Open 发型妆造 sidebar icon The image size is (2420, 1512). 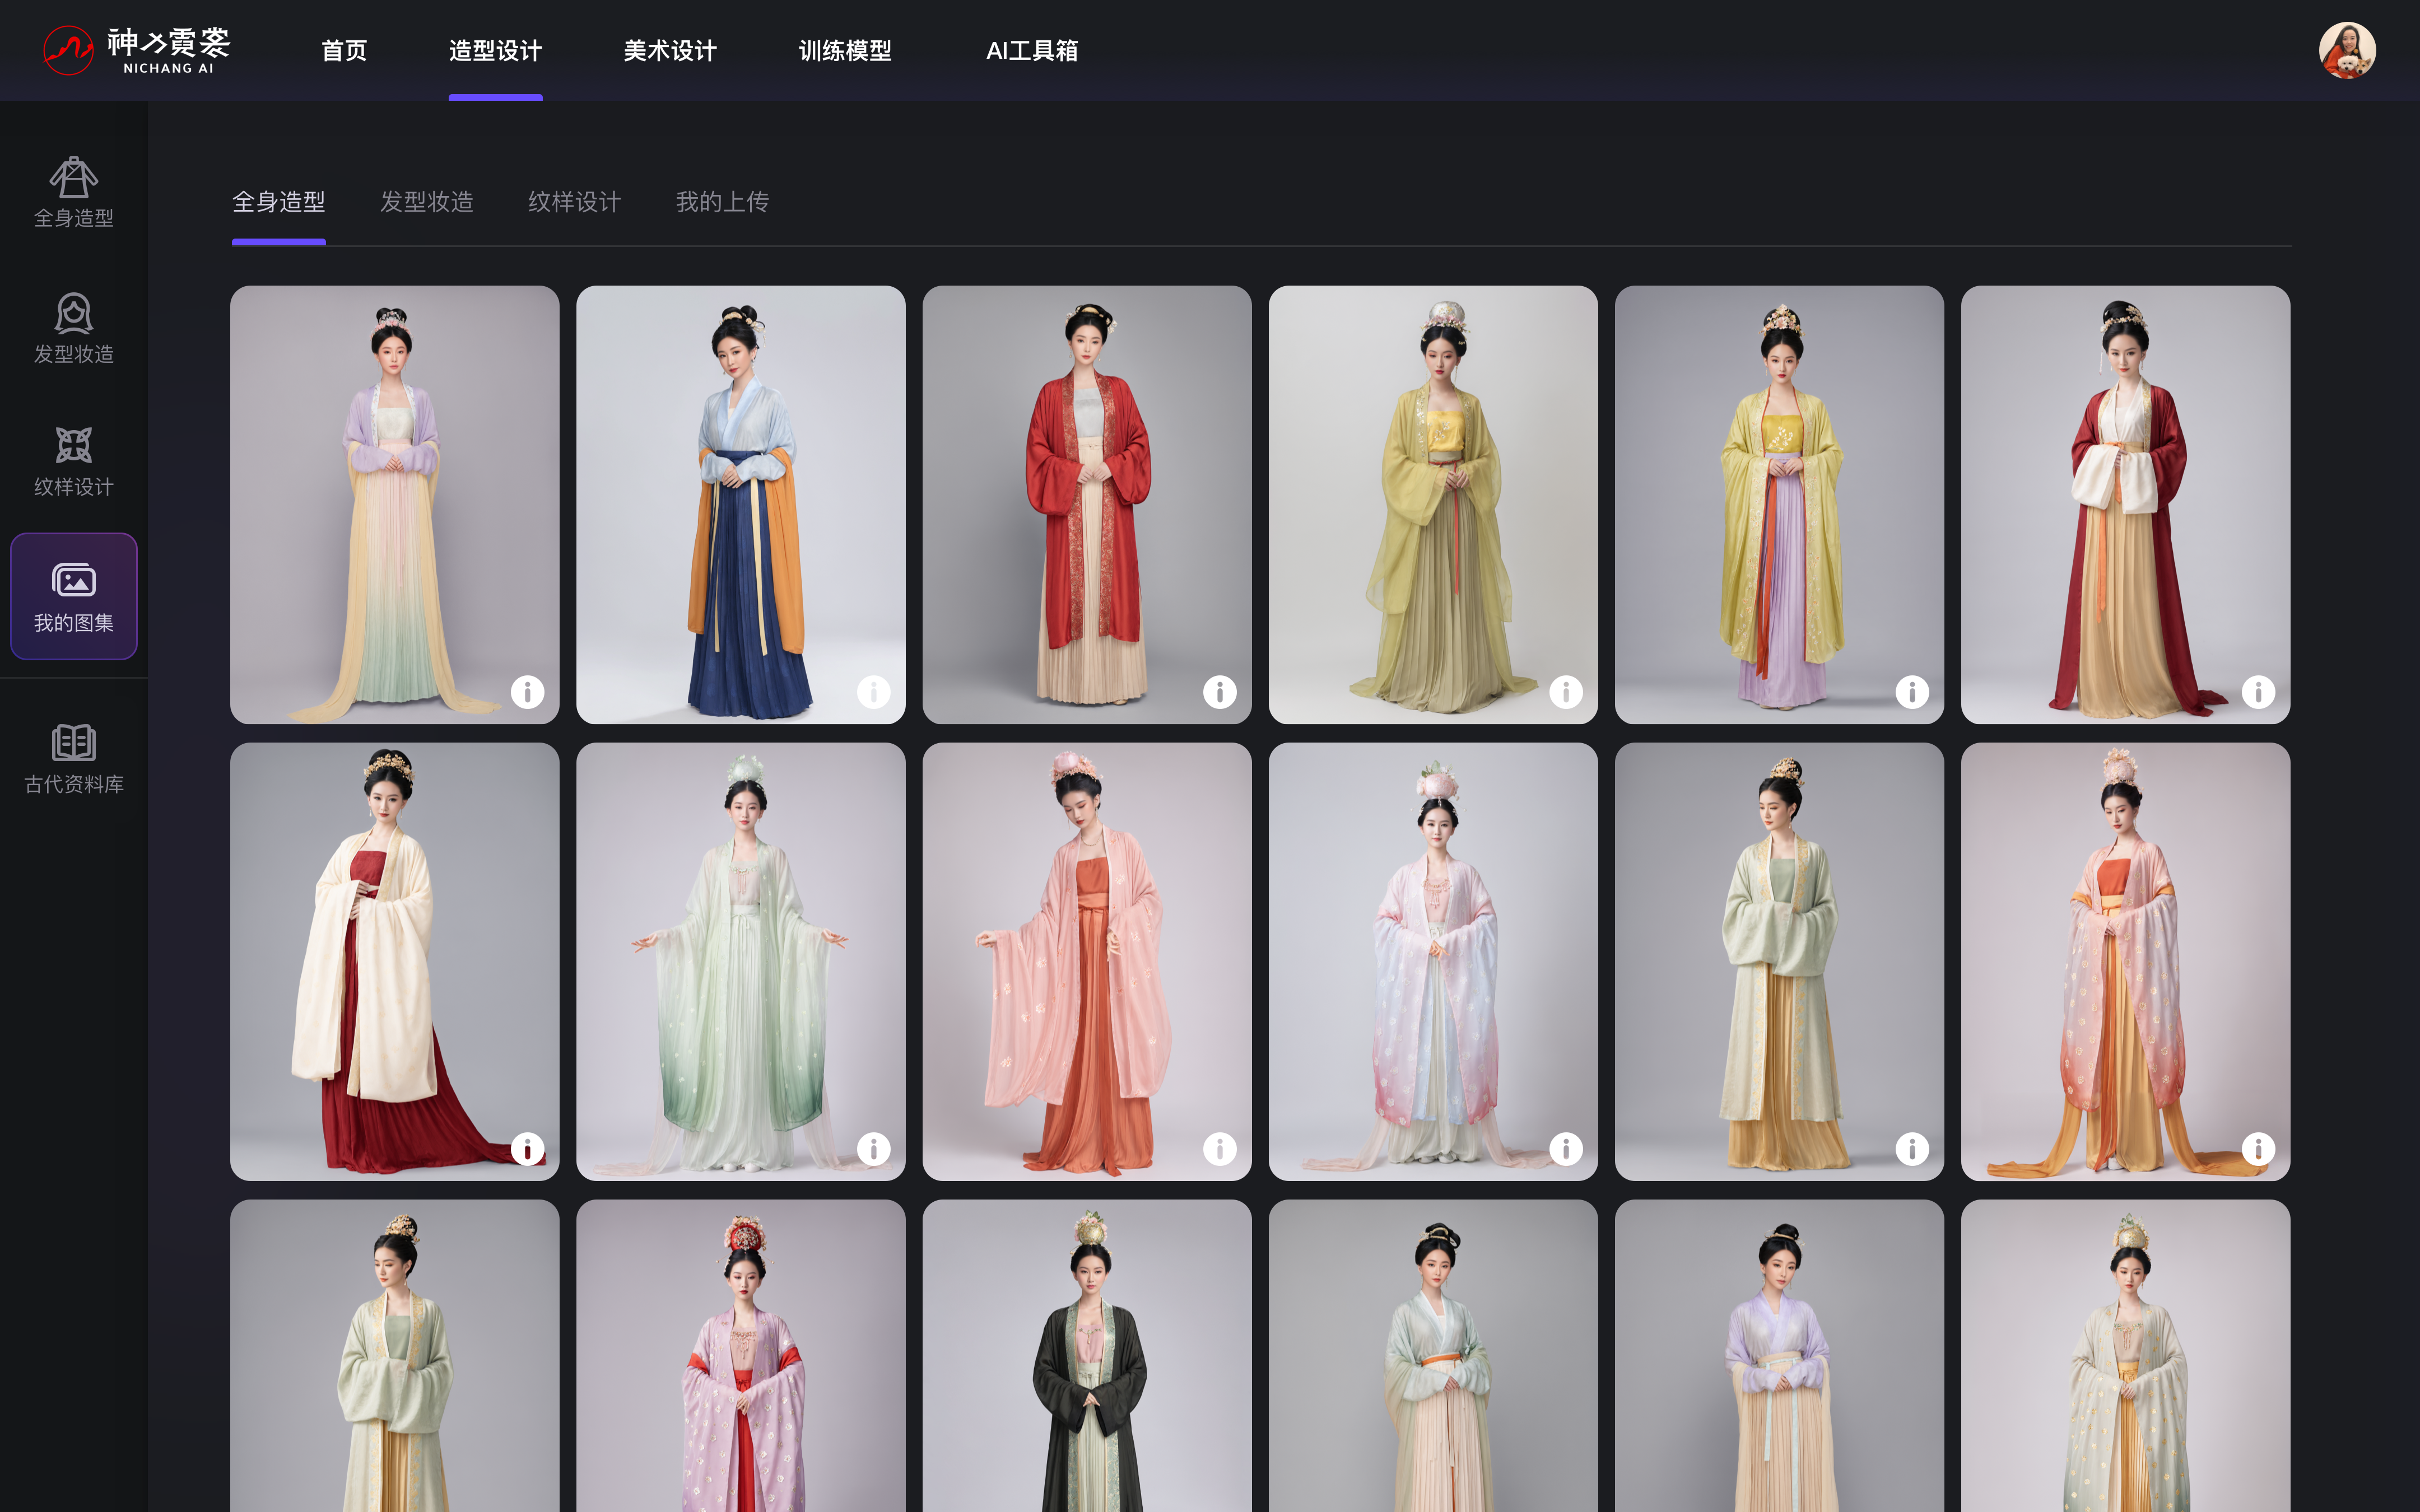(x=73, y=328)
